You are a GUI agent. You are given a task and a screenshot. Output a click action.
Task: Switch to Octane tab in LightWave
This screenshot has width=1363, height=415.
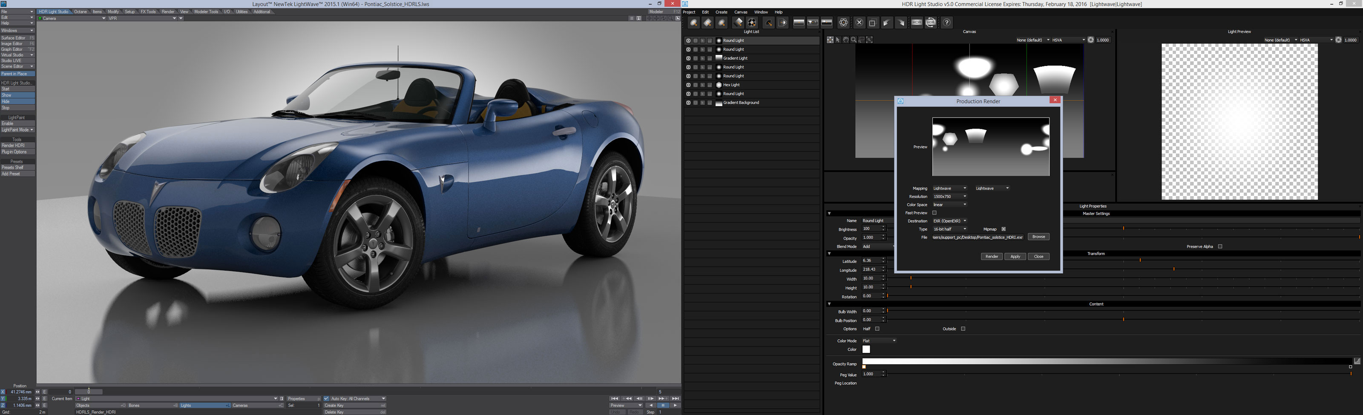(81, 11)
